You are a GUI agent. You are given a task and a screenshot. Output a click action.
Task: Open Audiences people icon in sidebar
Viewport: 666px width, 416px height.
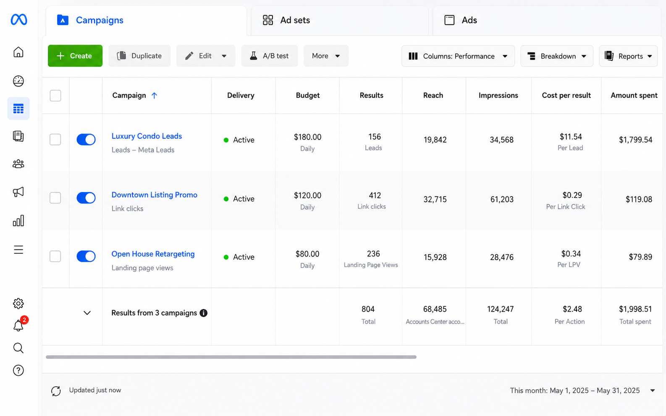pyautogui.click(x=18, y=164)
